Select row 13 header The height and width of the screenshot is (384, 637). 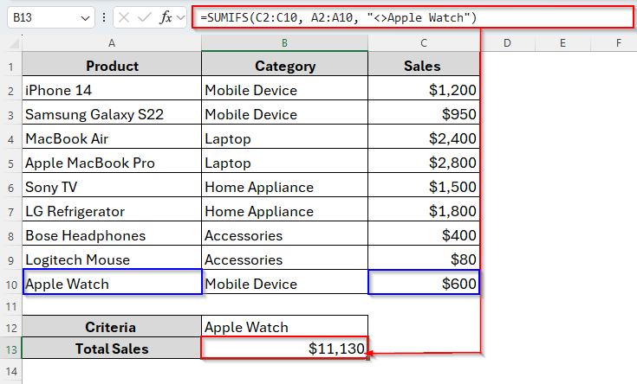click(10, 349)
